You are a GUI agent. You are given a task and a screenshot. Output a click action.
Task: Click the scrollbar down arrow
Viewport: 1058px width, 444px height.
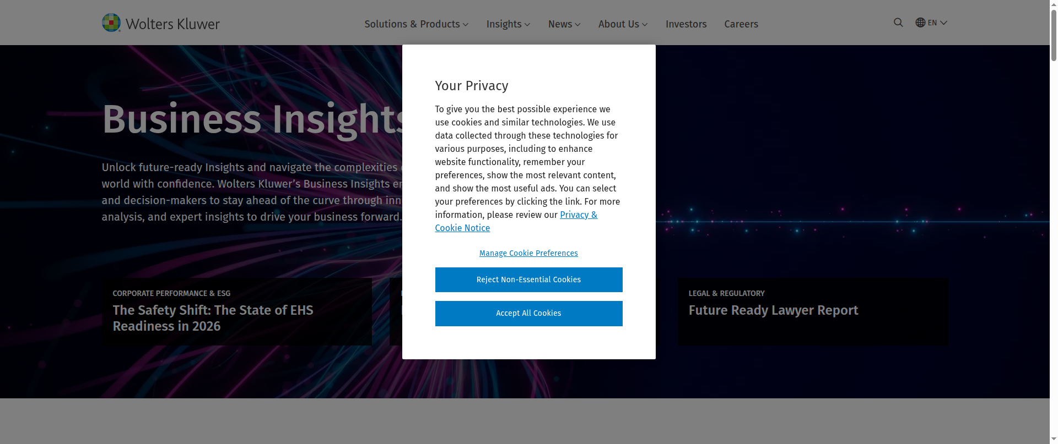click(1054, 440)
